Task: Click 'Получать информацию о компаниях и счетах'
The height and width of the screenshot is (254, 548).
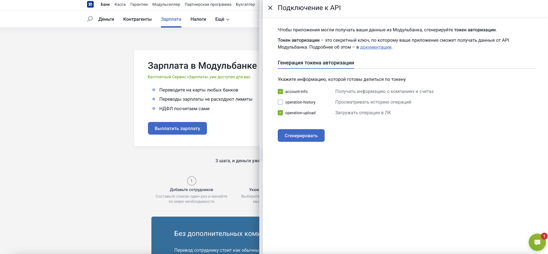Action: click(x=385, y=91)
